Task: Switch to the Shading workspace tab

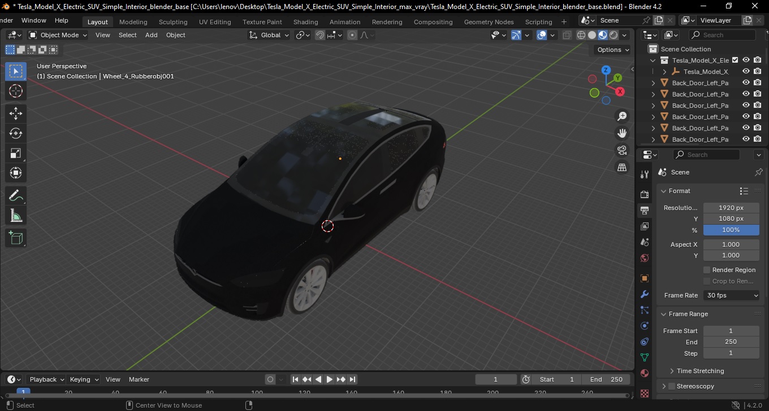Action: point(305,22)
